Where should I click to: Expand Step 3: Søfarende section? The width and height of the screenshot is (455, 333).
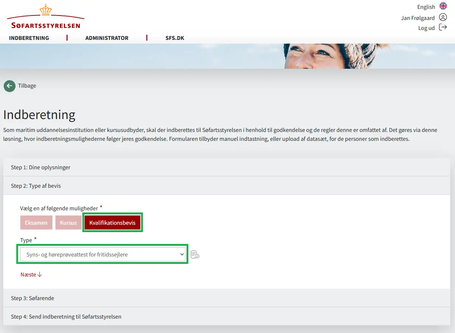click(32, 298)
